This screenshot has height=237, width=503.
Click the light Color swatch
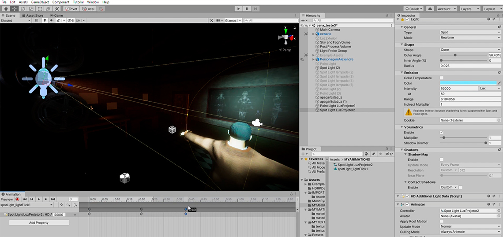click(468, 83)
